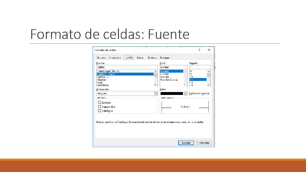This screenshot has width=306, height=172.
Task: Select Normal in style list
Action: (171, 71)
